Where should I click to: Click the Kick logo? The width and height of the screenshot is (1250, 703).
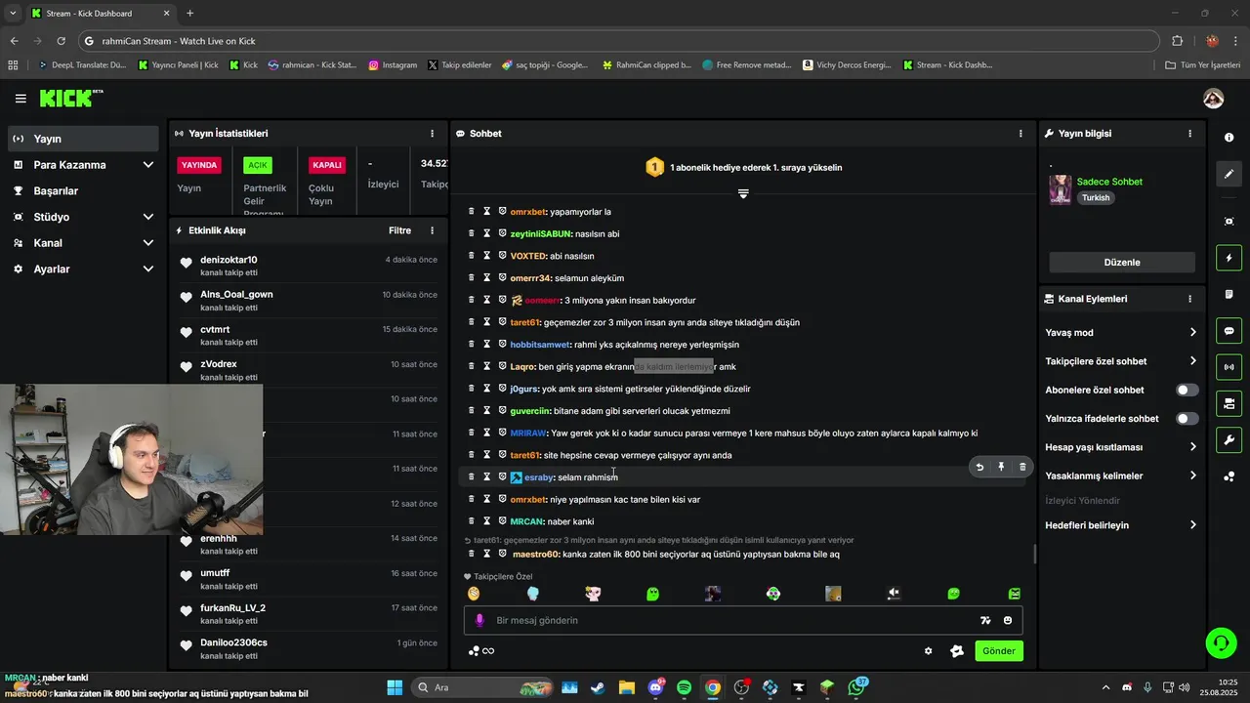point(70,98)
